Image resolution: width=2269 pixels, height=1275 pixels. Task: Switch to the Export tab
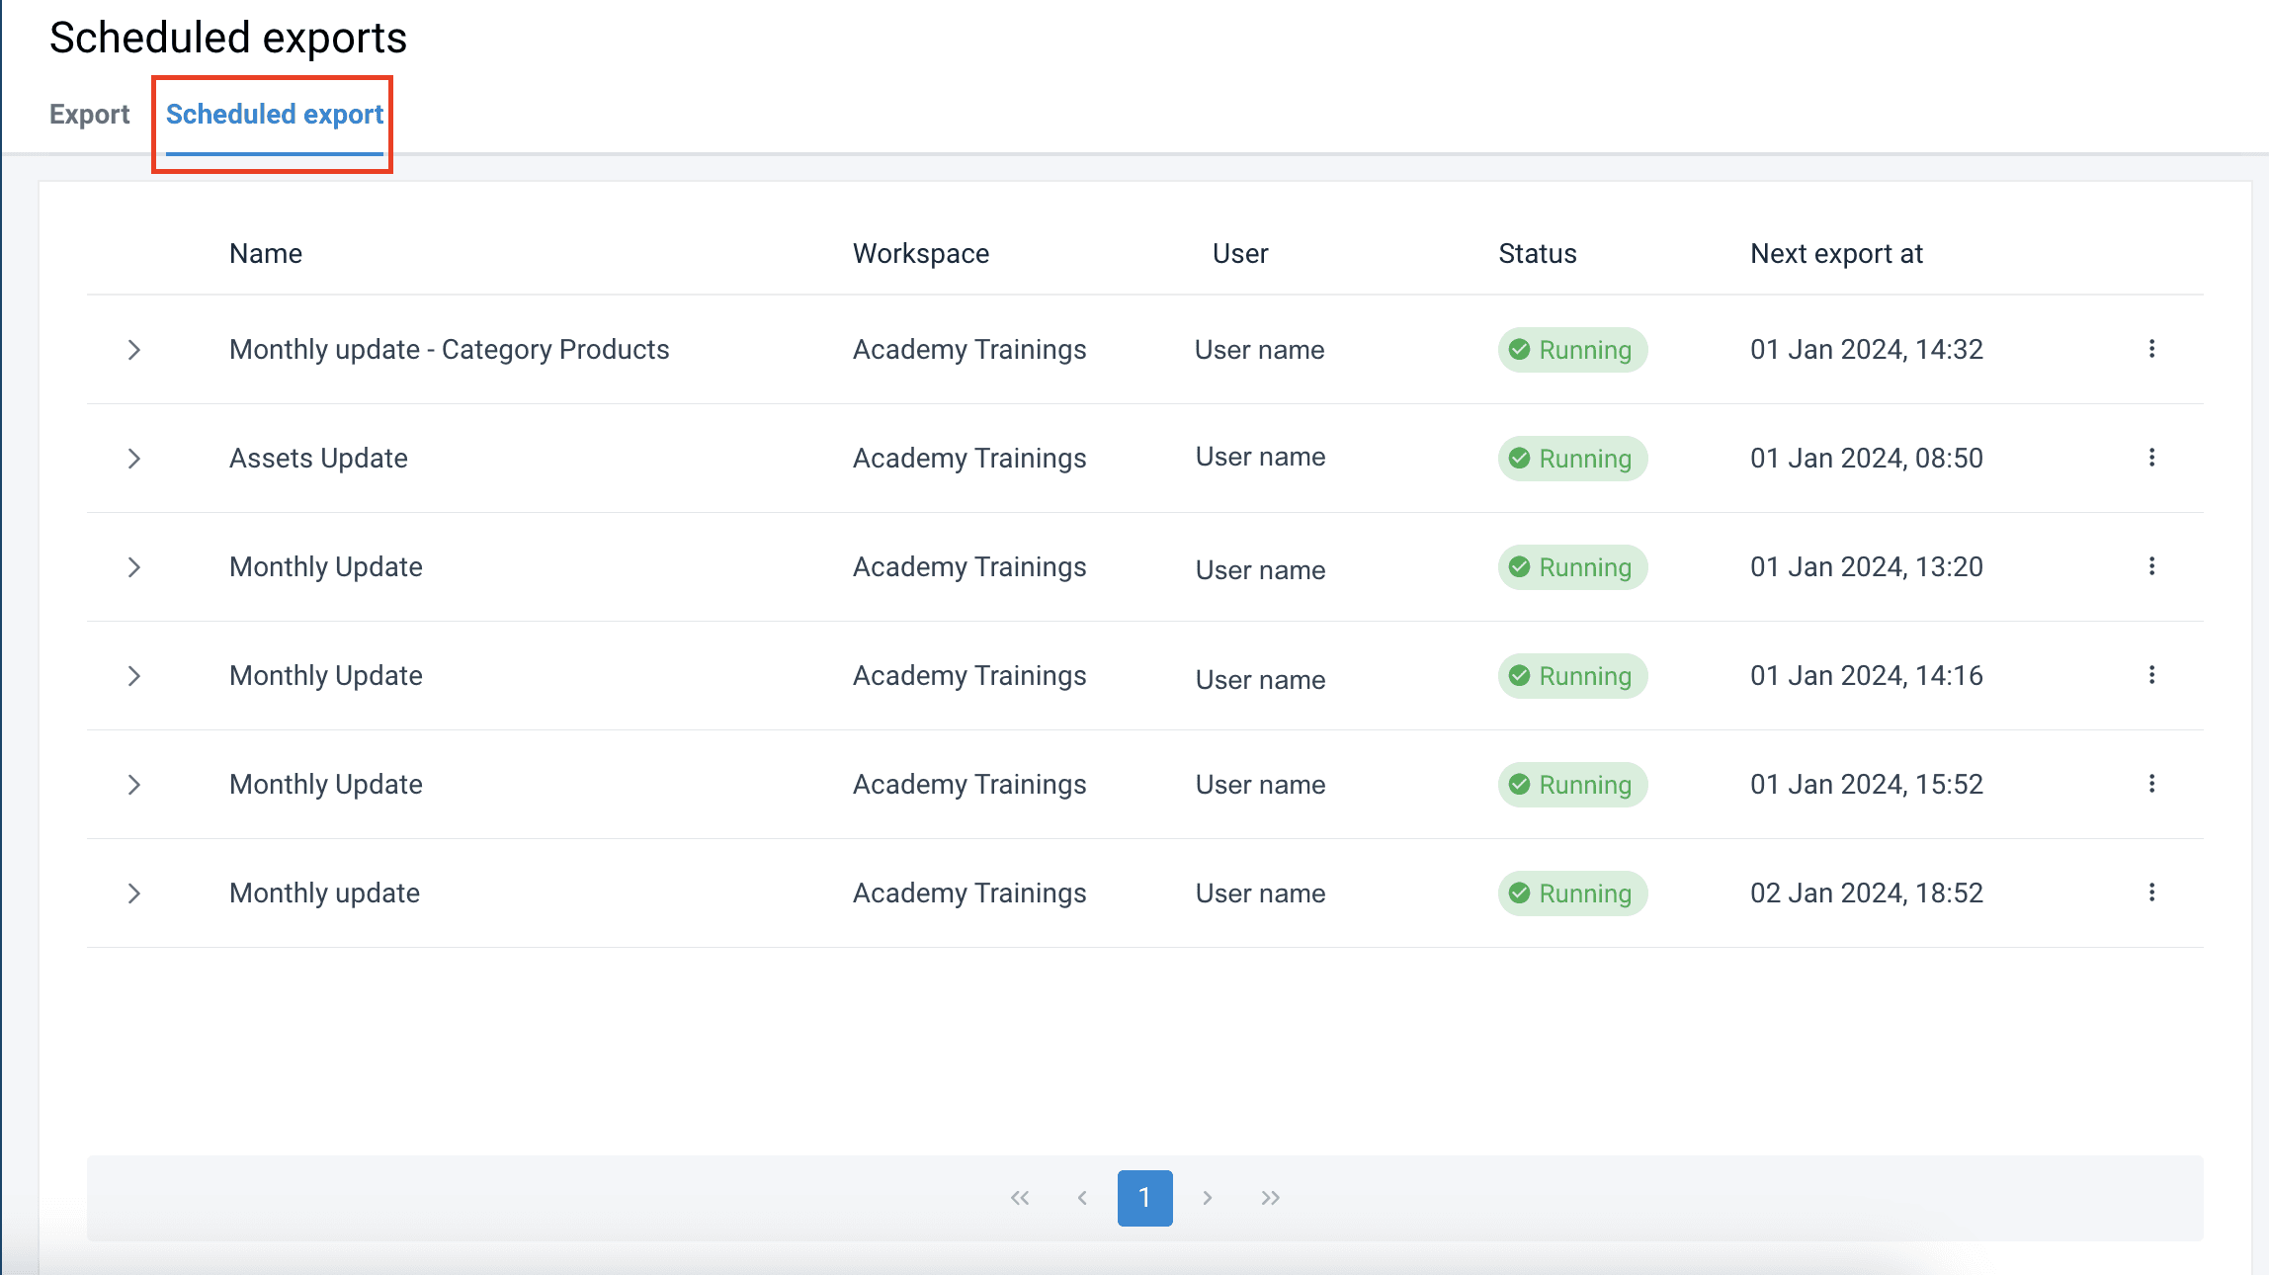pos(89,115)
